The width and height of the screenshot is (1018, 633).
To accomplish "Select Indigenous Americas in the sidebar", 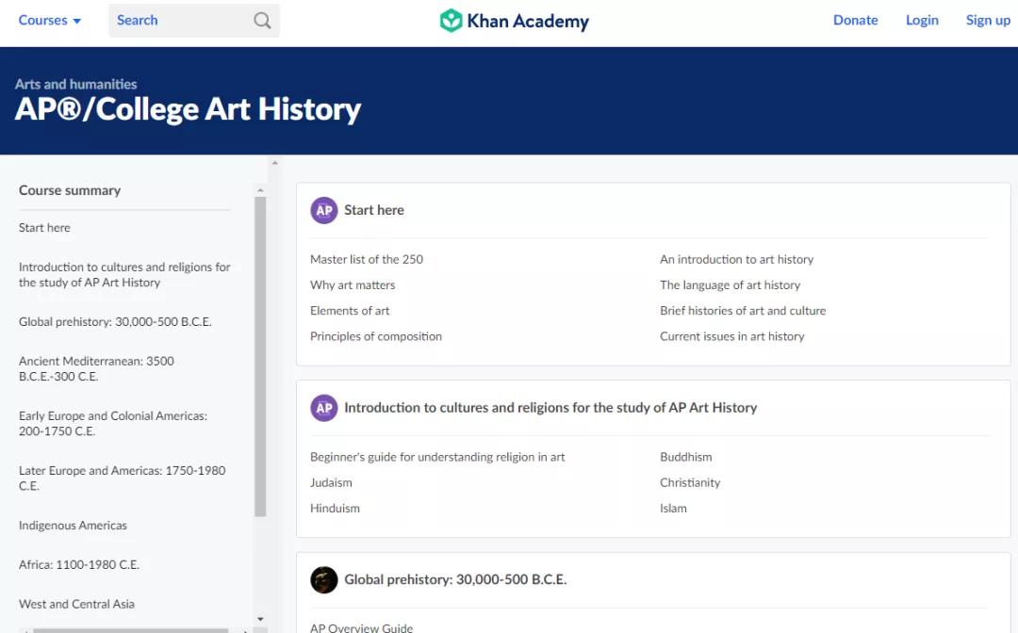I will pyautogui.click(x=73, y=526).
